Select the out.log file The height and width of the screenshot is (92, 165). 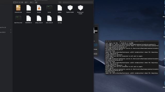coord(60,18)
